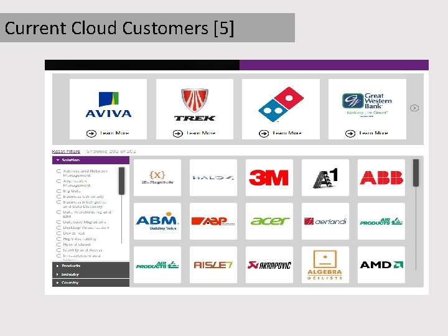Select the AMD logo tile

coord(381,265)
